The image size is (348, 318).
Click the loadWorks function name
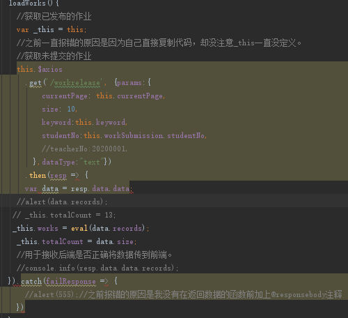(27, 3)
